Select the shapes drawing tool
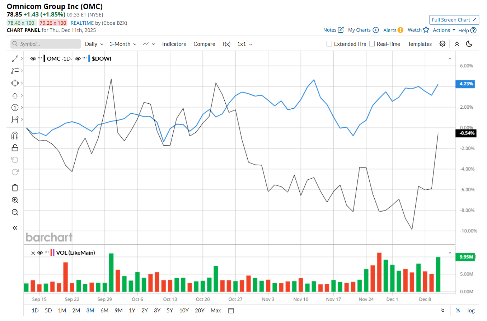 coord(15,83)
